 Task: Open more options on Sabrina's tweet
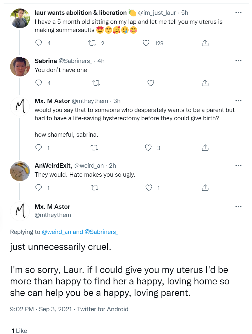238,61
